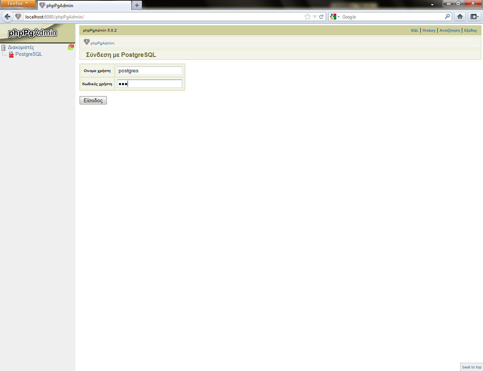Click the phpPgAdmin: breadcrumb link

pos(103,43)
